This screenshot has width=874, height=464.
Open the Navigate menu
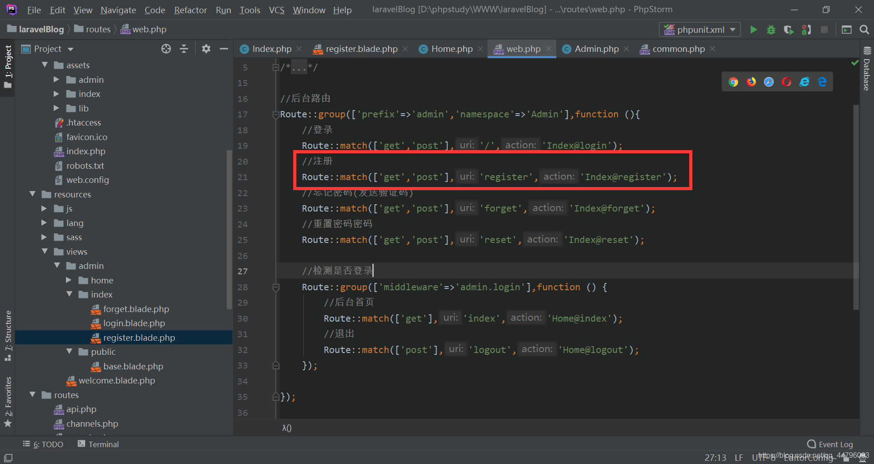point(118,10)
